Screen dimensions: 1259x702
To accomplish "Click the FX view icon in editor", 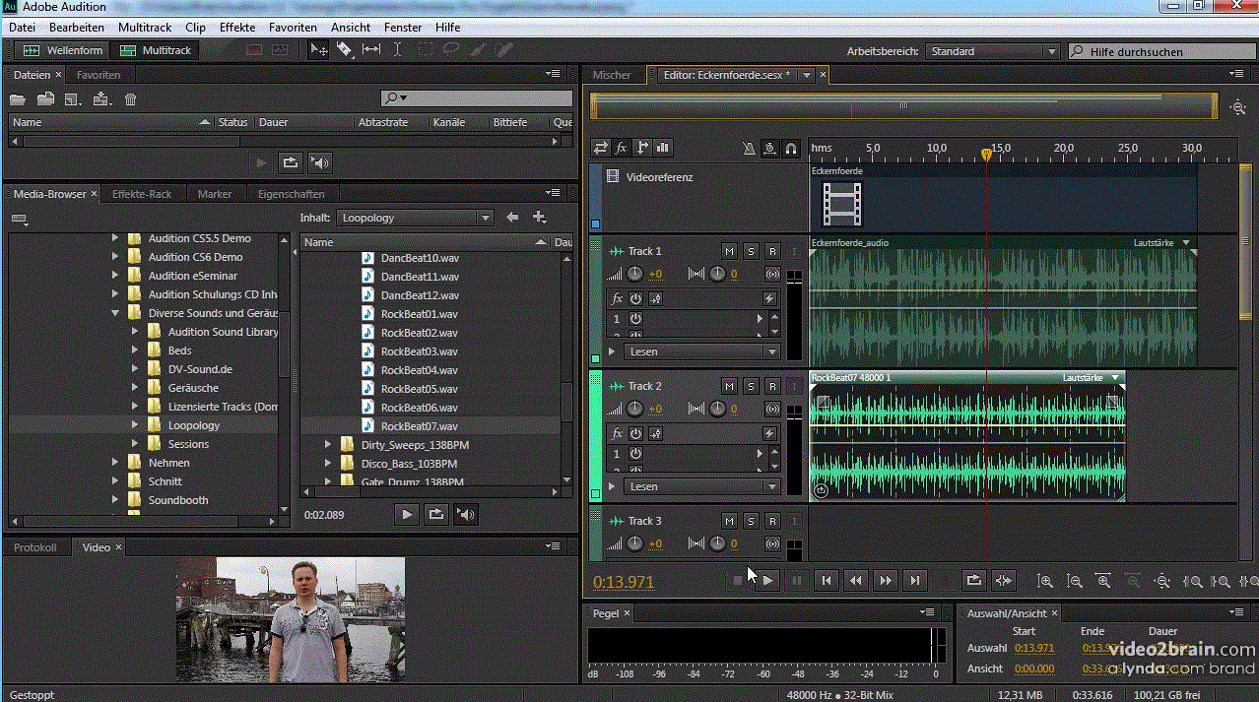I will 622,149.
